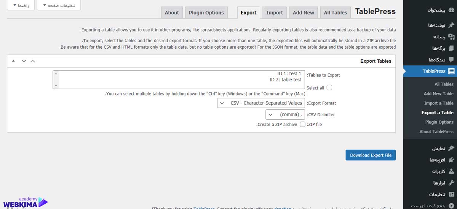The width and height of the screenshot is (457, 209).
Task: Expand the تنظیمات صفحه screen options
Action: tap(59, 5)
